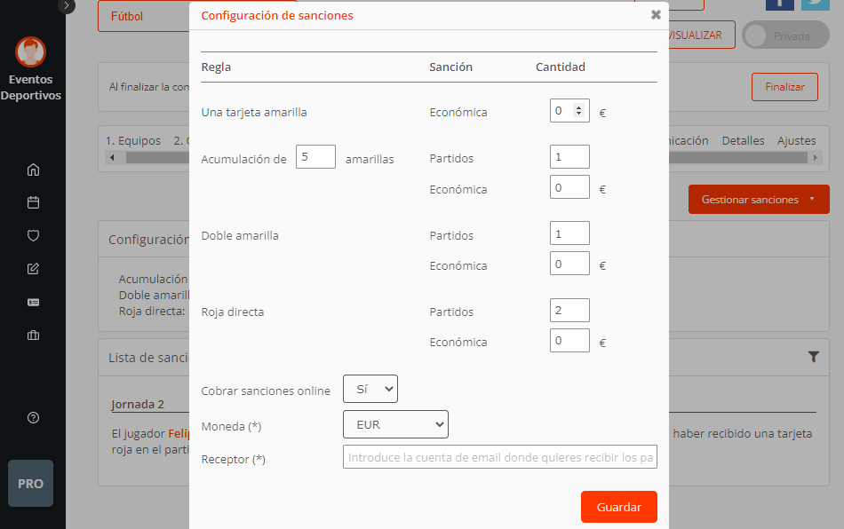Click the Receptor email input field
The image size is (844, 529).
click(499, 456)
